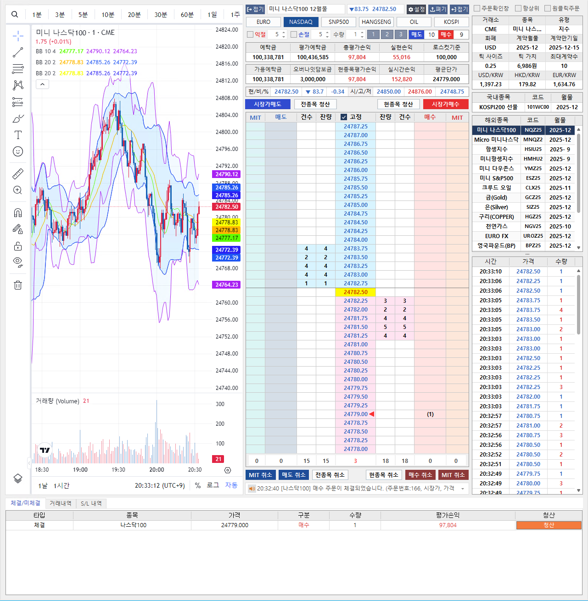Open the 미니 나스닥100 12월물 symbol dropdown
588x601 pixels.
pyautogui.click(x=306, y=9)
